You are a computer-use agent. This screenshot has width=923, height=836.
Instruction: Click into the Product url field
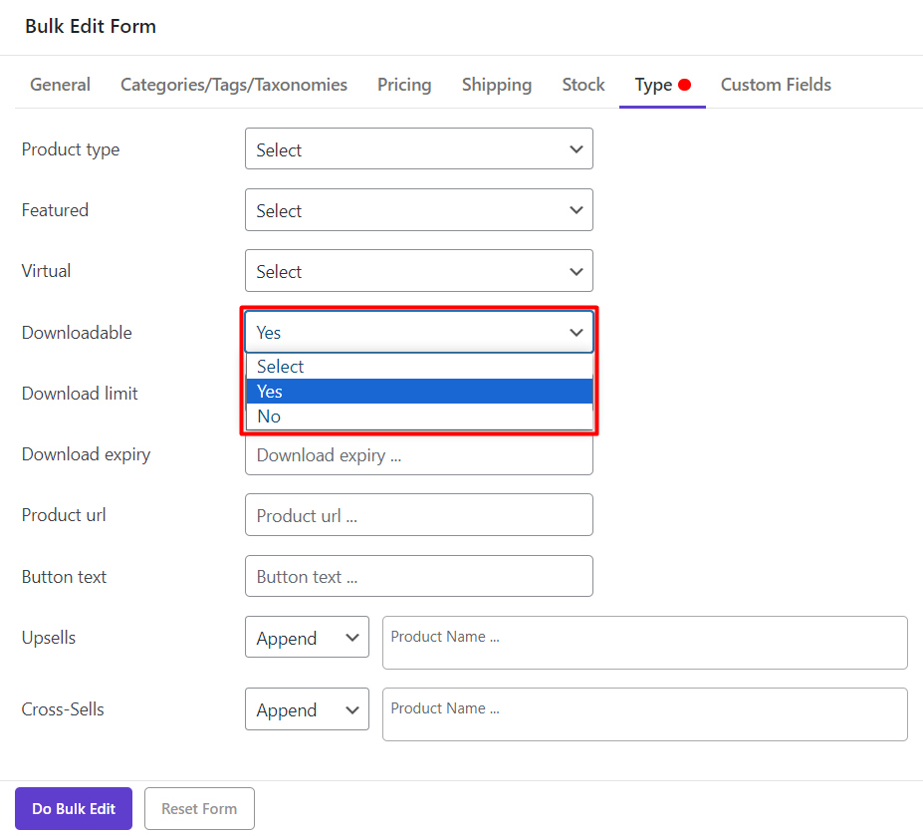(418, 515)
